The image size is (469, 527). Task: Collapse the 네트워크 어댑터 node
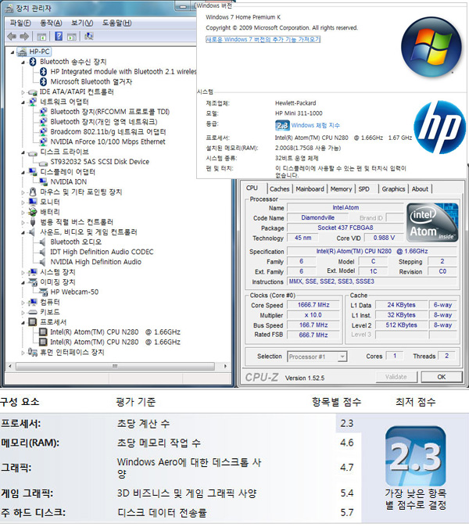(x=23, y=102)
